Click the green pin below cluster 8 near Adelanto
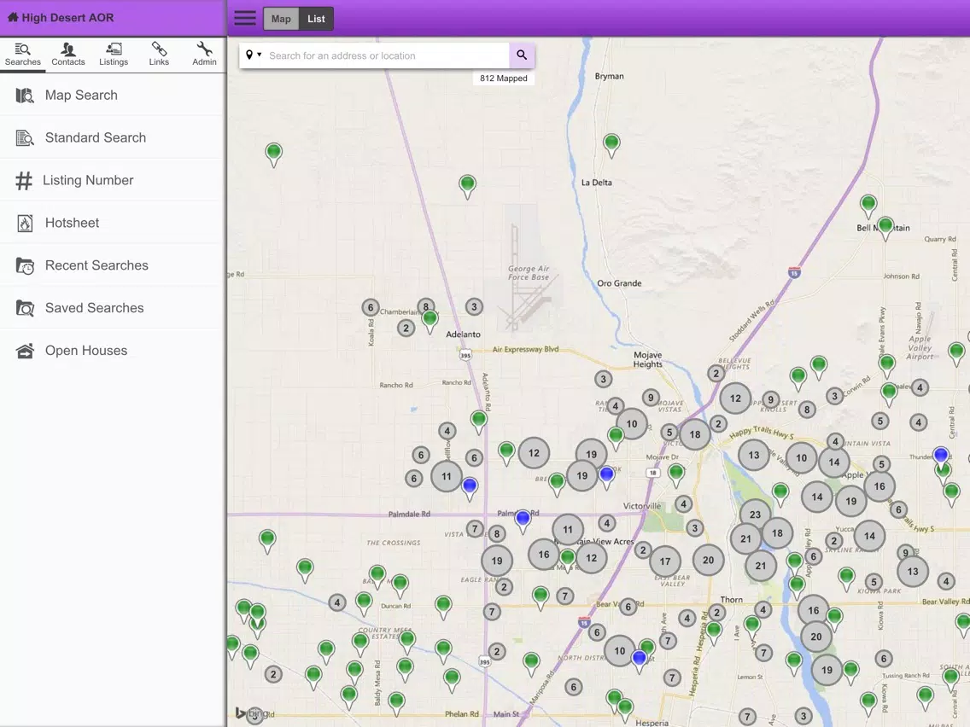 (x=430, y=323)
